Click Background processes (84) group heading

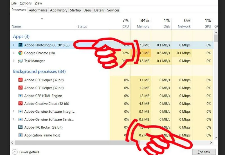coord(39,71)
